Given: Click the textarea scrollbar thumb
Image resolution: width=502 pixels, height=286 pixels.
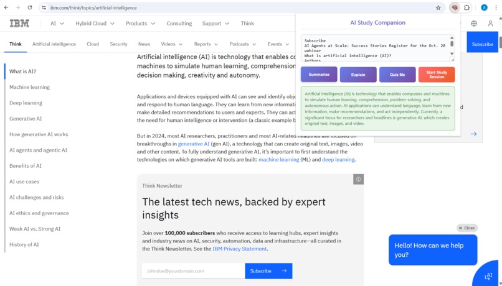Looking at the screenshot, I should point(452,43).
